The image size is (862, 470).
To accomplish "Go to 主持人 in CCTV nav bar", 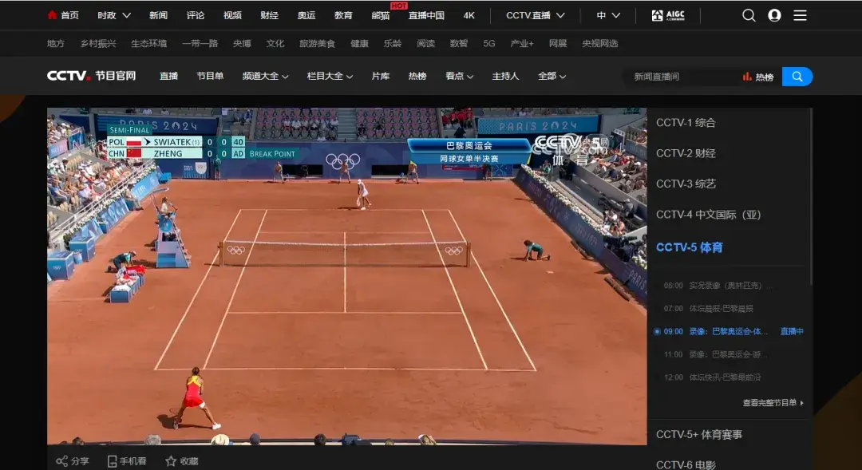I will tap(505, 76).
